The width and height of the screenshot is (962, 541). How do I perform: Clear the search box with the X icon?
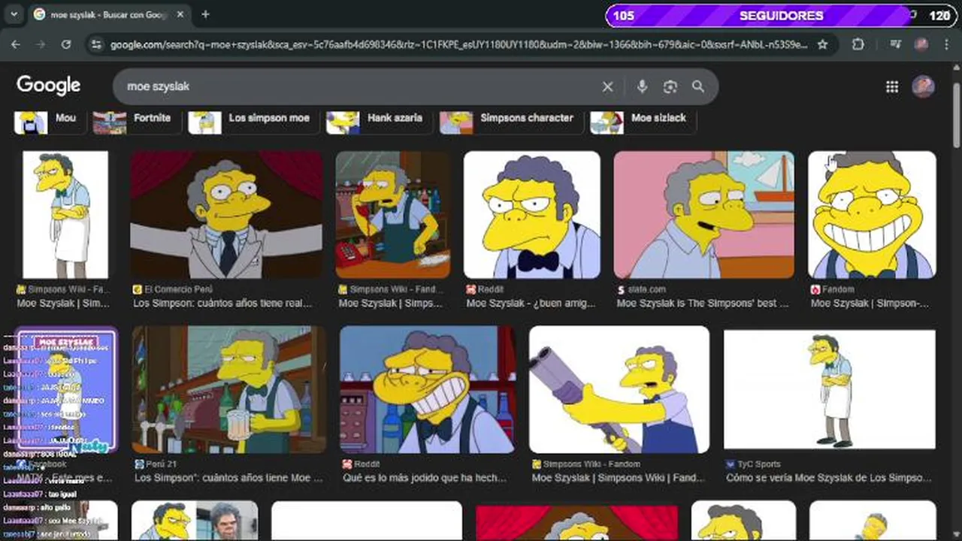[607, 87]
